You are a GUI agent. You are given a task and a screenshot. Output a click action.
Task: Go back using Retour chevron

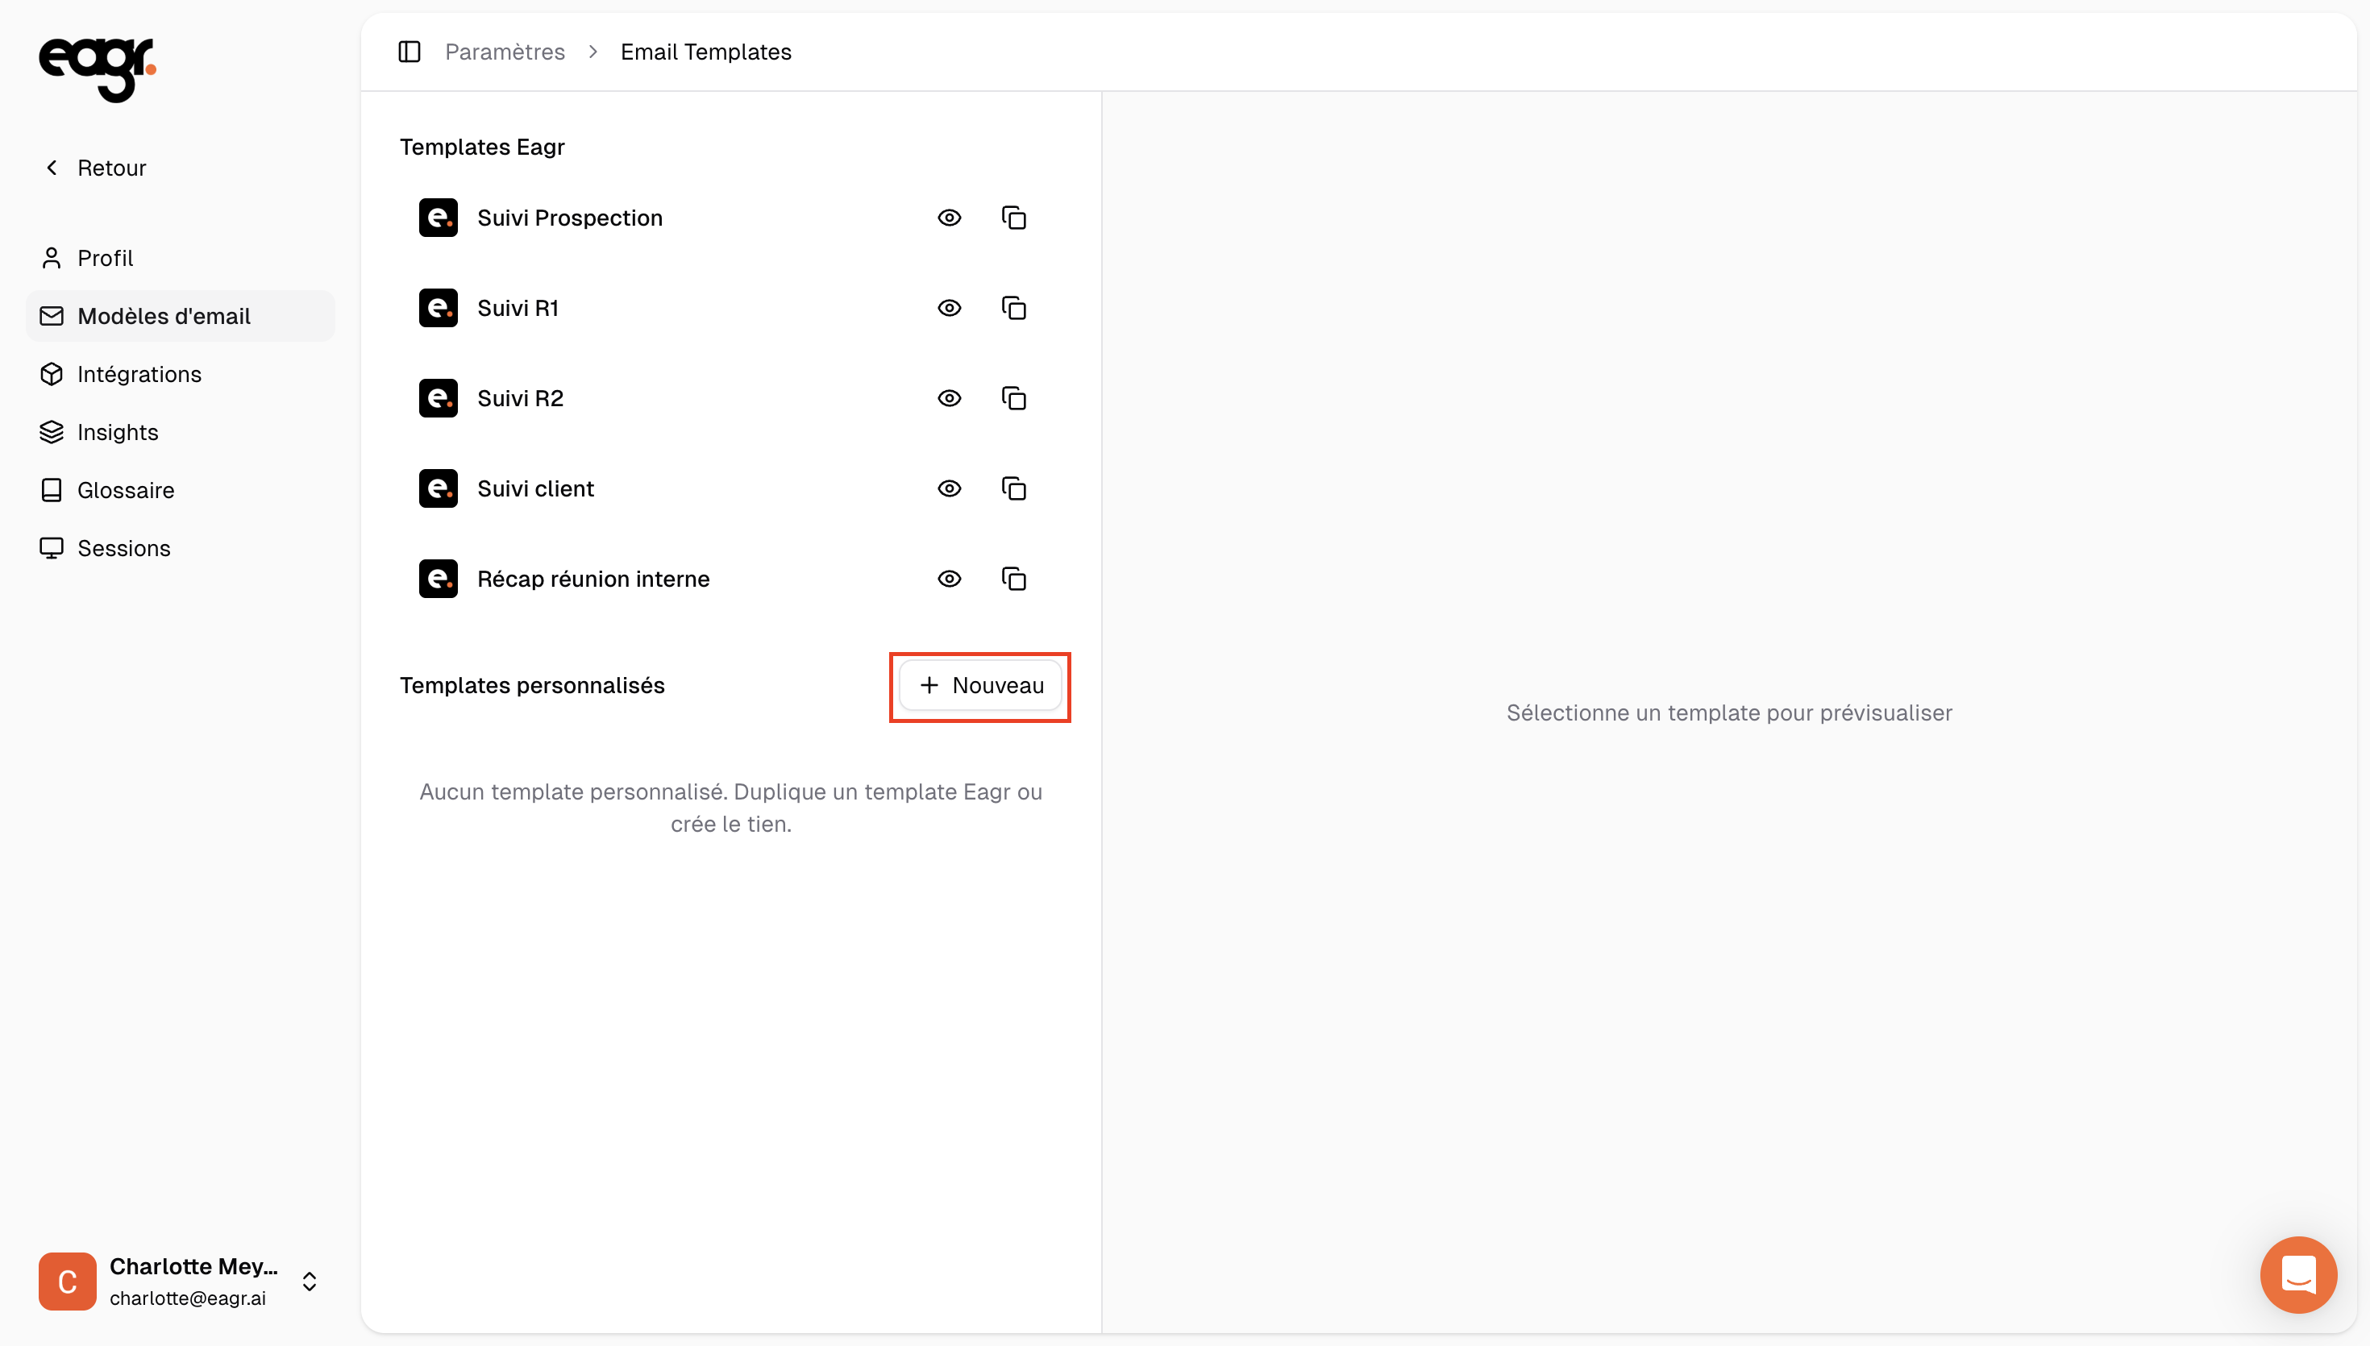pyautogui.click(x=52, y=168)
